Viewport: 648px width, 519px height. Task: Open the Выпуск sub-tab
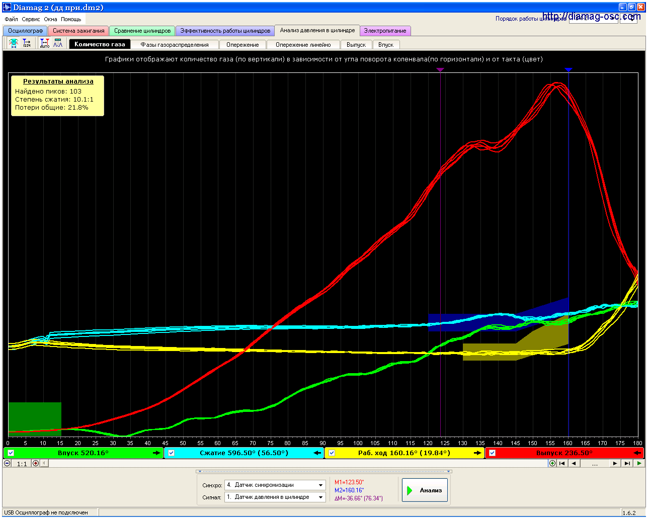pos(356,45)
